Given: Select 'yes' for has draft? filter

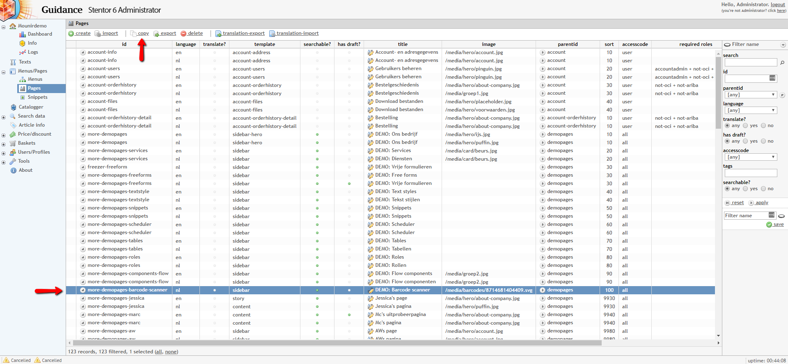Looking at the screenshot, I should coord(745,141).
